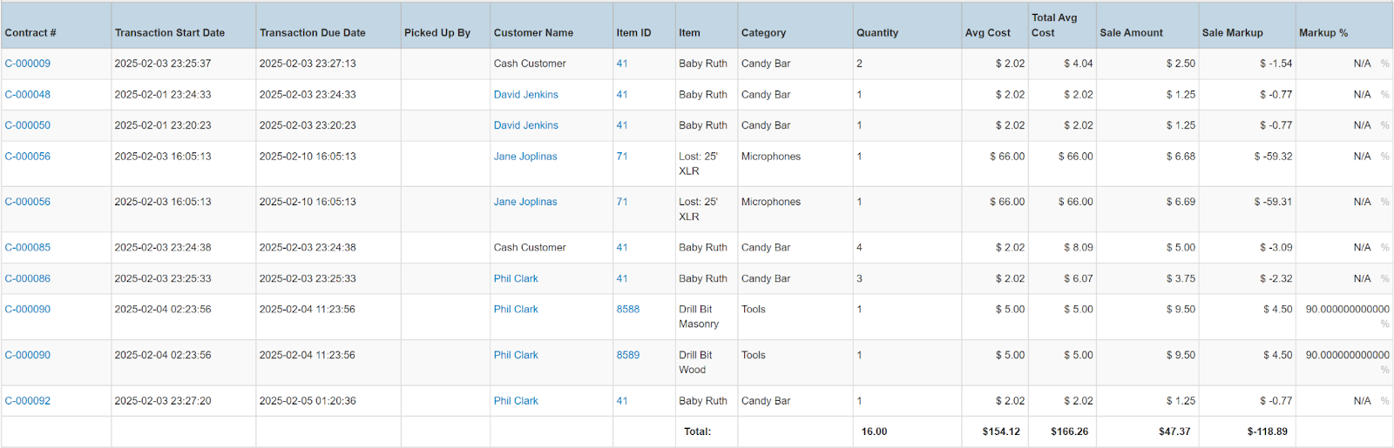Click the Markup % column header
This screenshot has height=448, width=1394.
click(x=1323, y=33)
